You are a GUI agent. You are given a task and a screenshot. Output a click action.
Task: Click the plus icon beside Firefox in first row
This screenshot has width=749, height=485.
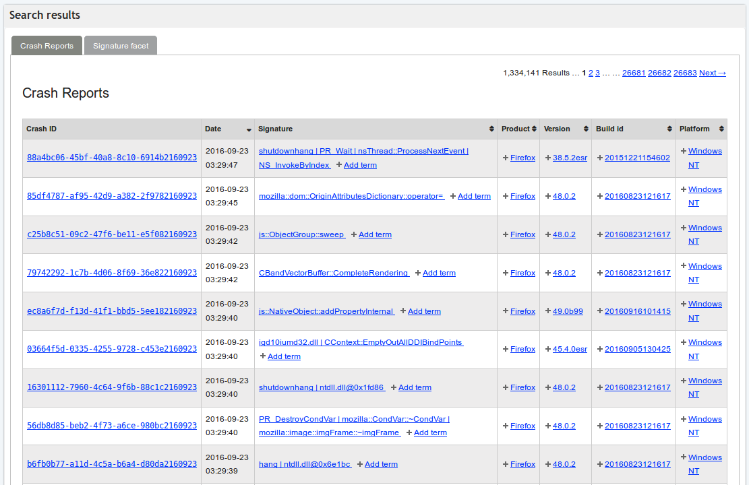(505, 158)
